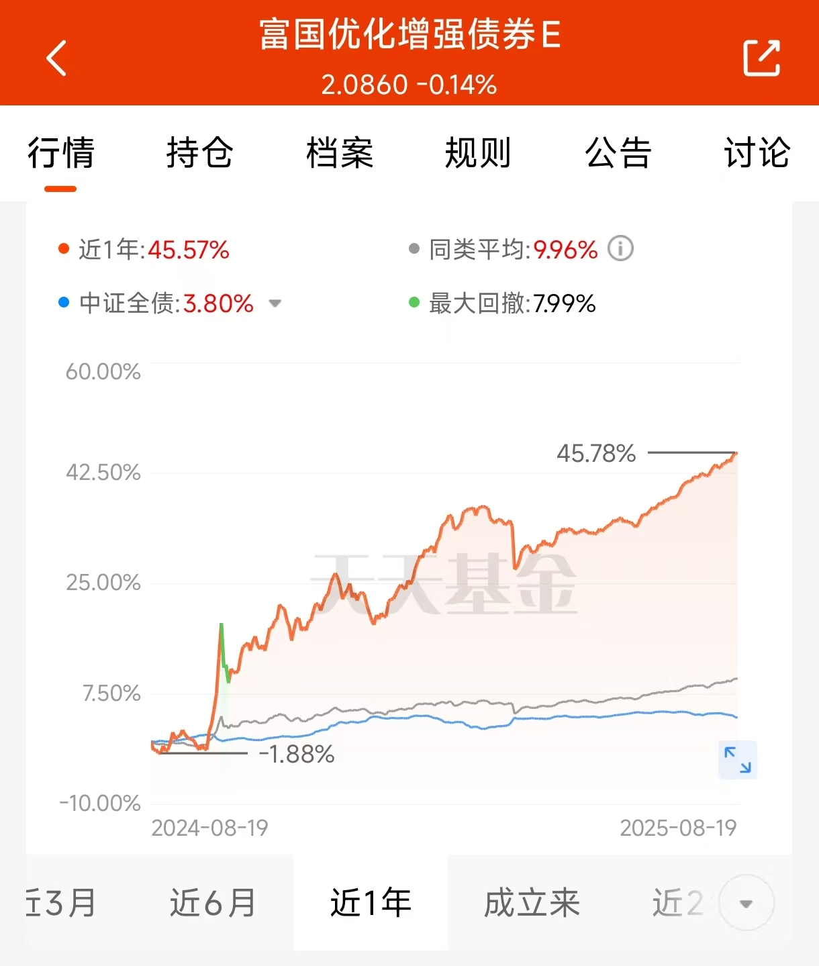The width and height of the screenshot is (819, 966).
Task: Tap the -1.88% low marker label
Action: [296, 754]
